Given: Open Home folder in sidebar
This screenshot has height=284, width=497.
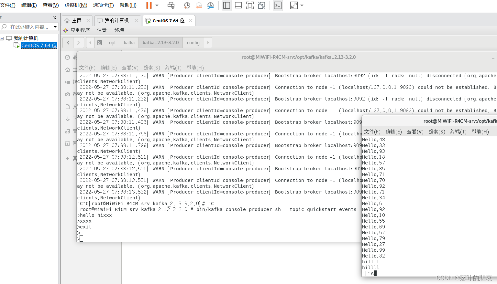Looking at the screenshot, I should [x=68, y=70].
